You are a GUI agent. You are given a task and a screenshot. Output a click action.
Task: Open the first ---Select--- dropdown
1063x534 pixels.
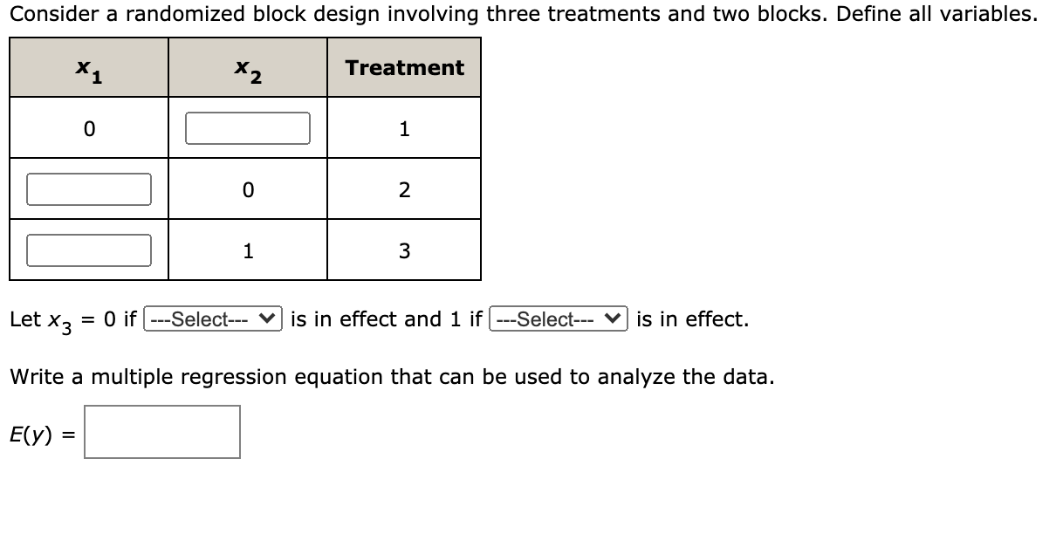coord(214,319)
